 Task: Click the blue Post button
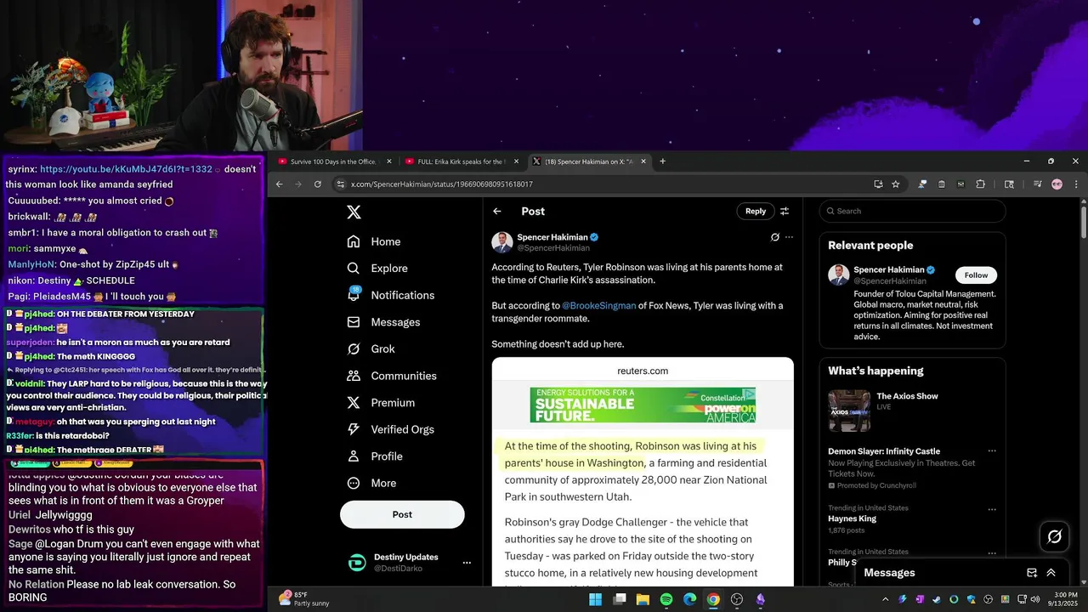402,514
